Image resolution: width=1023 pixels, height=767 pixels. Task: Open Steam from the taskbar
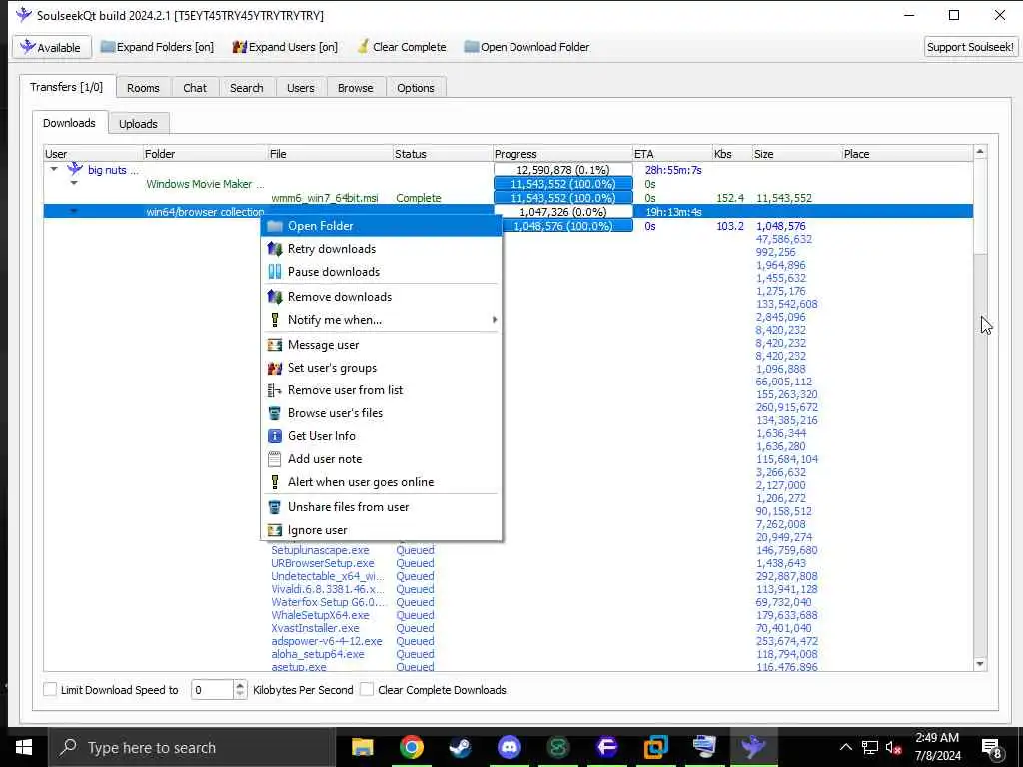coord(460,747)
